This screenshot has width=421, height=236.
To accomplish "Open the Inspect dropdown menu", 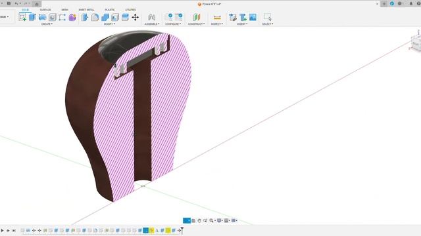I will 217,24.
